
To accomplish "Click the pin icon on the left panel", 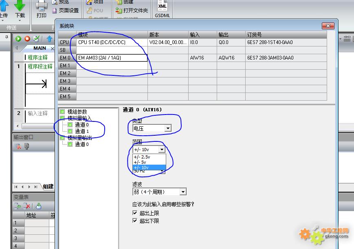I will point(7,37).
